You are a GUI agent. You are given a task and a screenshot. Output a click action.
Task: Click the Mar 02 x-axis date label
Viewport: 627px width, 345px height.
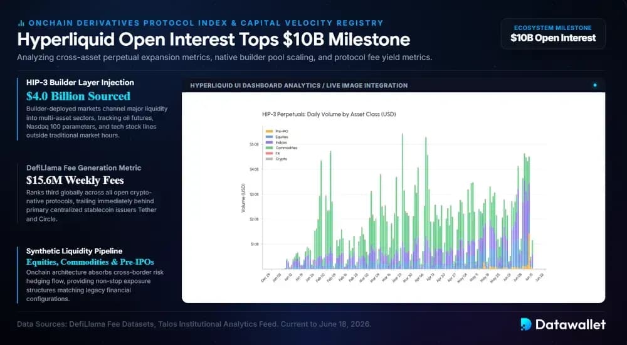(364, 277)
